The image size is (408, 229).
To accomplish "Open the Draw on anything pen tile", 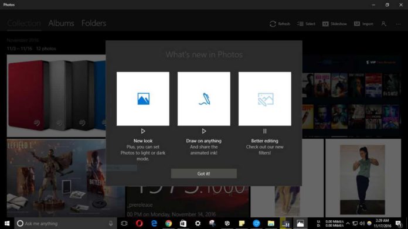I will point(204,99).
